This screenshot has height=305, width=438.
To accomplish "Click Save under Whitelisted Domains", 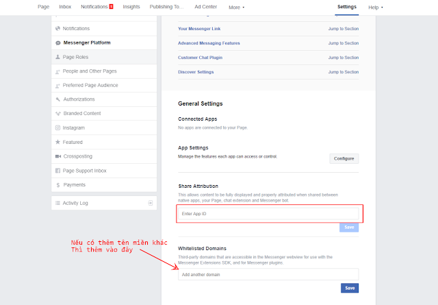I will click(x=350, y=288).
